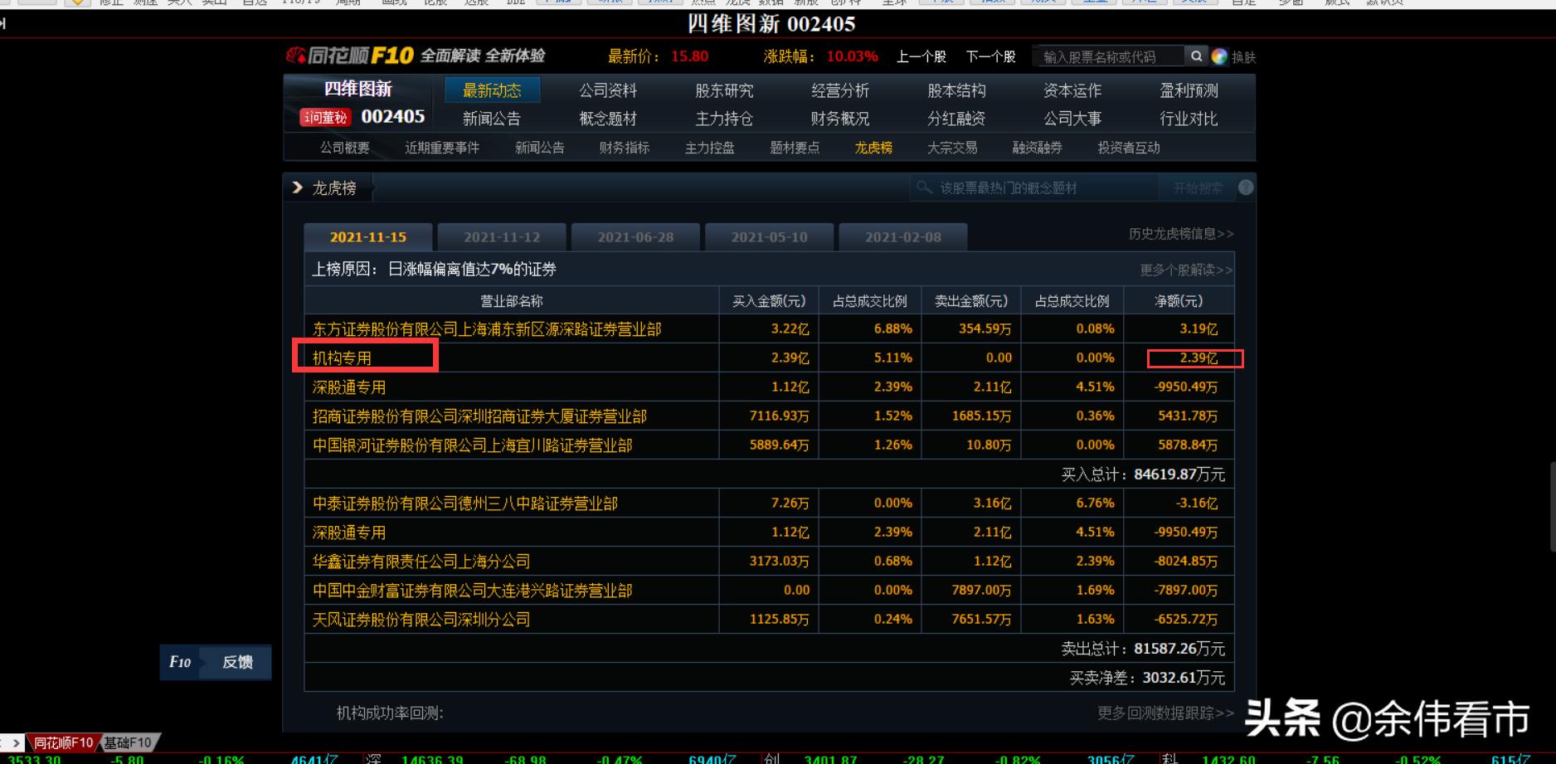Open the 经营分析 tab
Viewport: 1556px width, 764px height.
[x=840, y=90]
